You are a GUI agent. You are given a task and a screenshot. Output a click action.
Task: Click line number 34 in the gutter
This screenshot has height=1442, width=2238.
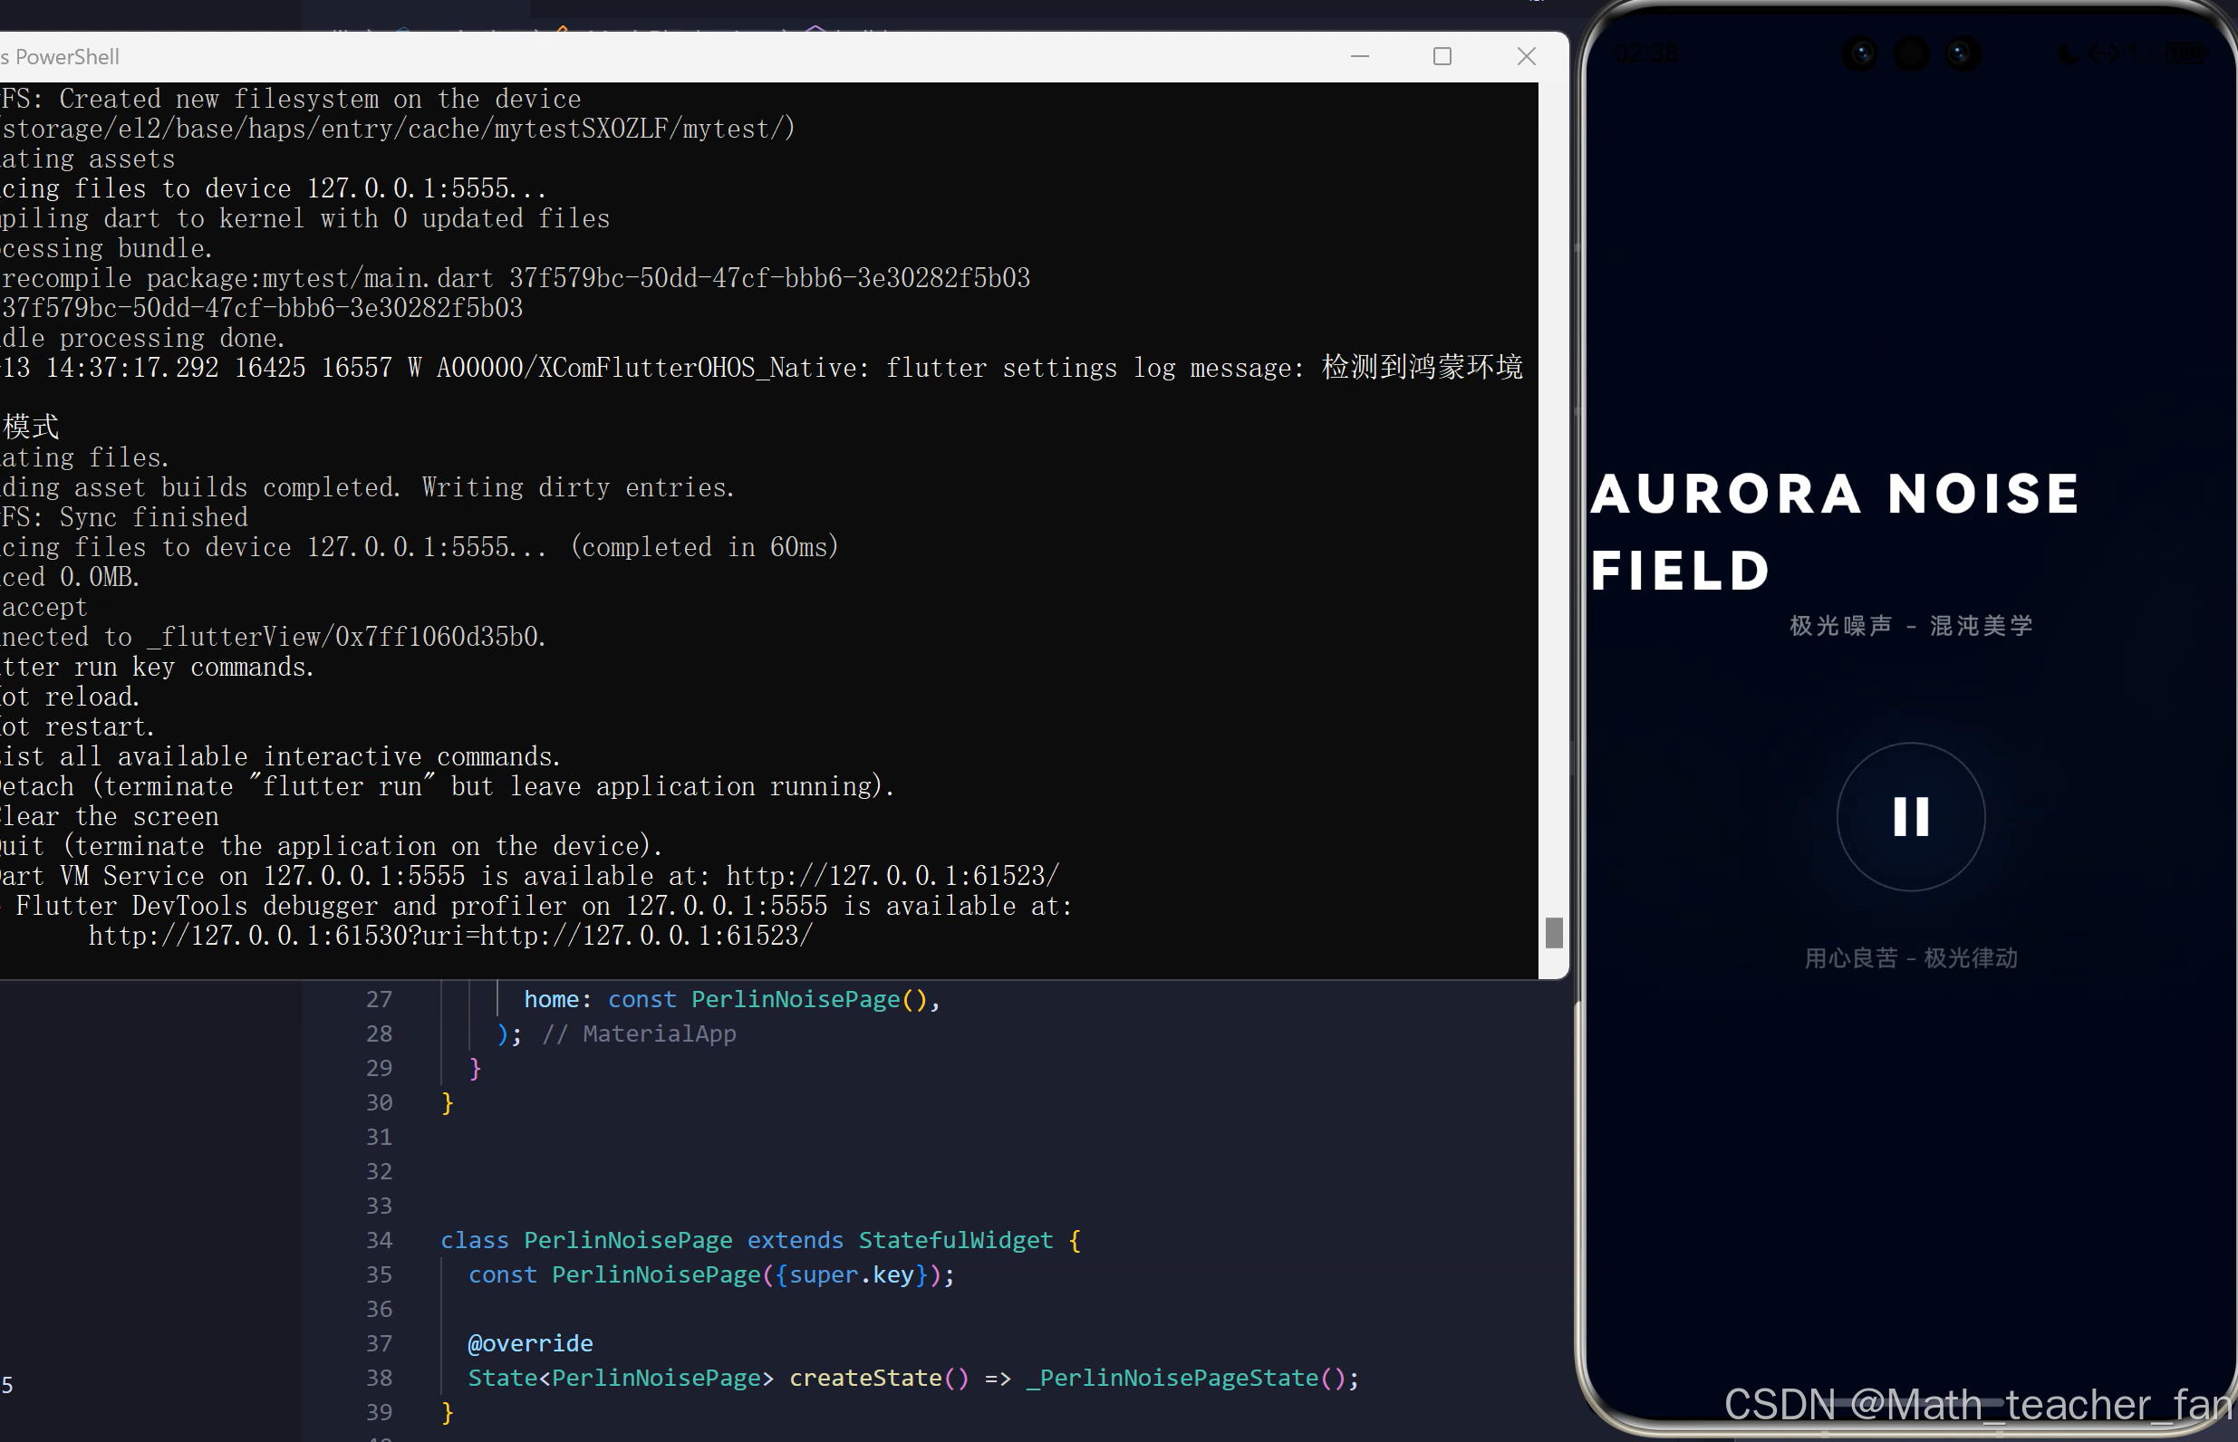click(379, 1240)
